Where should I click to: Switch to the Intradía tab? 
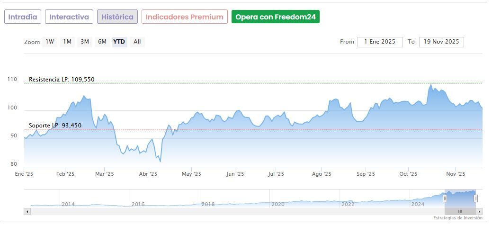[23, 17]
